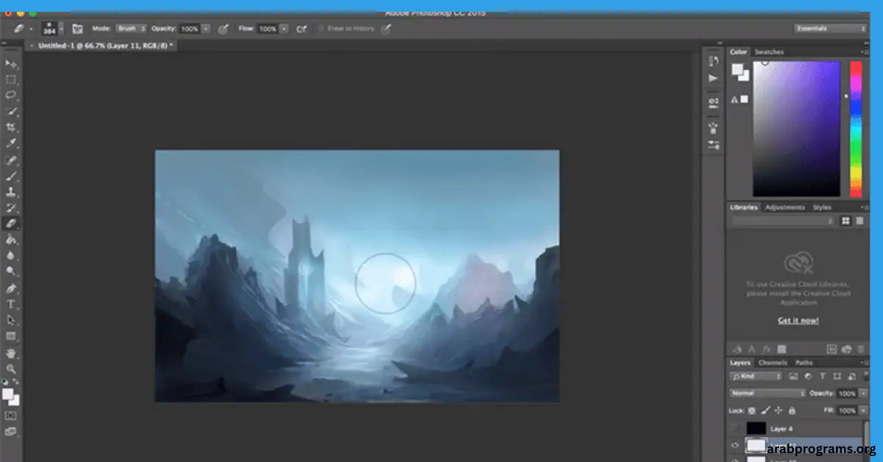Open the Essentials workspace dropdown
Viewport: 883px width, 462px height.
831,29
